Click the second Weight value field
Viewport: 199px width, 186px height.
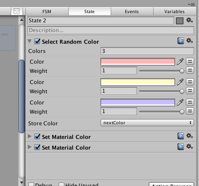pos(119,91)
